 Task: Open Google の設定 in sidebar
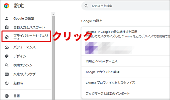24,18
